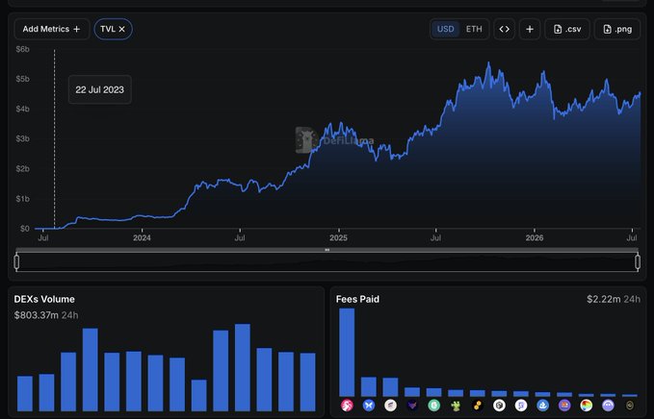Click the white G-shaped logo icon
Image resolution: width=654 pixels, height=419 pixels.
(x=521, y=405)
